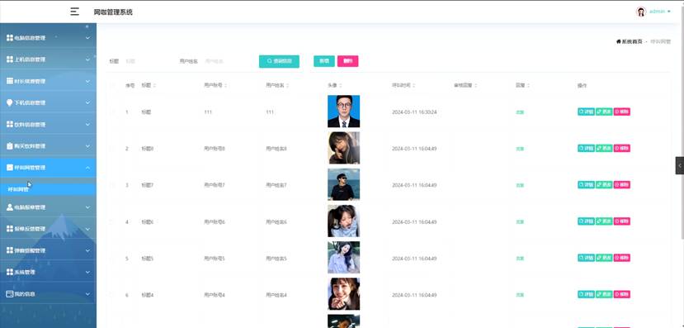Edit row 3 标题7 with 修改 button
Screen dimensions: 684x328
(604, 185)
